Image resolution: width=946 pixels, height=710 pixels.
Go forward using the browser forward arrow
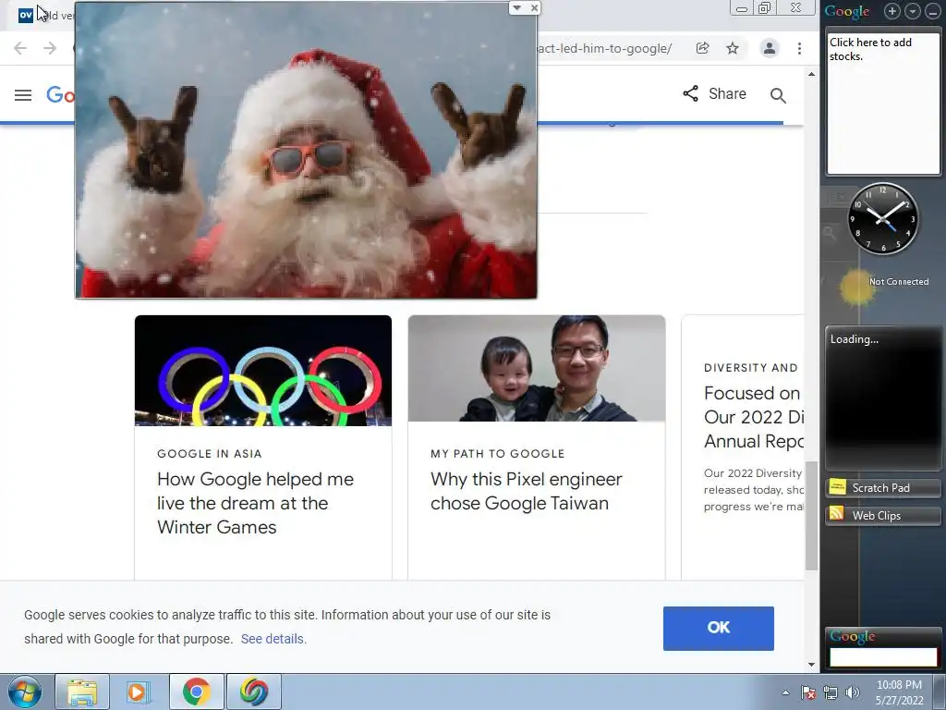50,48
